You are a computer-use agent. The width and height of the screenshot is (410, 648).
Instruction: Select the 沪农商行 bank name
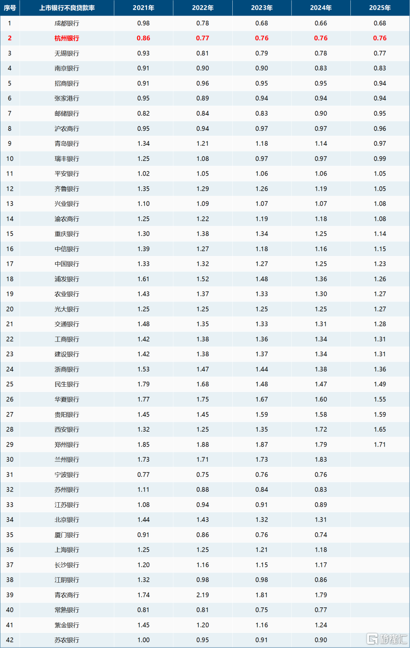67,129
